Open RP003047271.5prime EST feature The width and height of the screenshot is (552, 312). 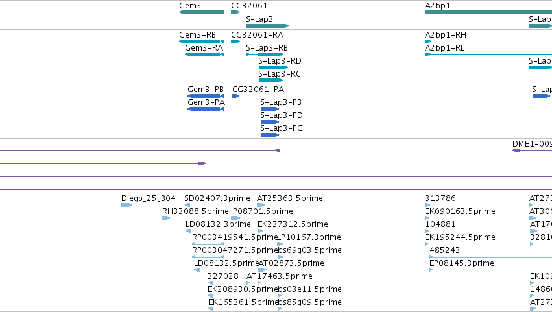(x=208, y=257)
